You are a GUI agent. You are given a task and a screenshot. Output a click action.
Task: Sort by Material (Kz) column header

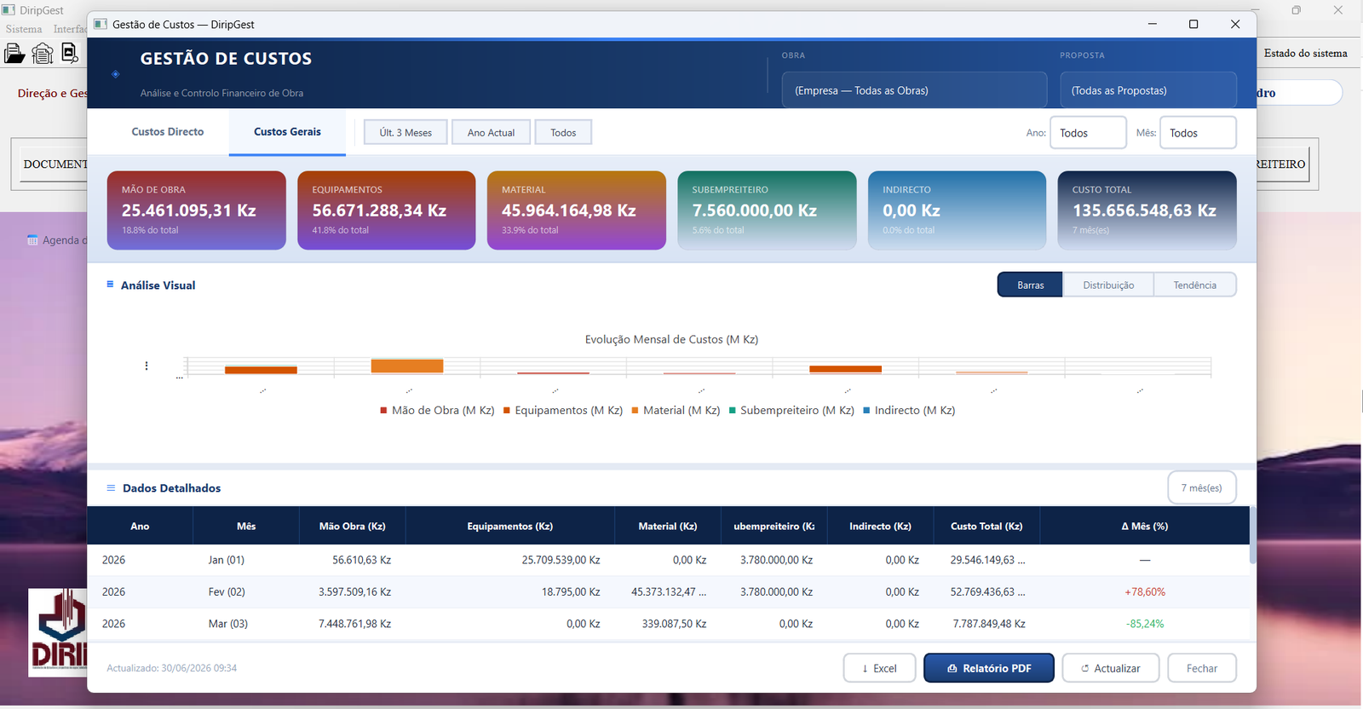(668, 526)
